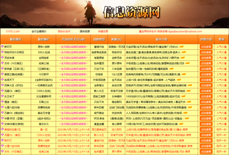Select the diamond icon beside 新英豪「正版1区」

pos(2,69)
